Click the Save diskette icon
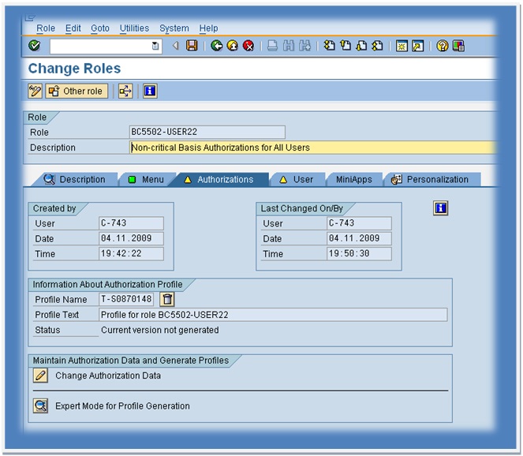The height and width of the screenshot is (456, 523). tap(192, 47)
